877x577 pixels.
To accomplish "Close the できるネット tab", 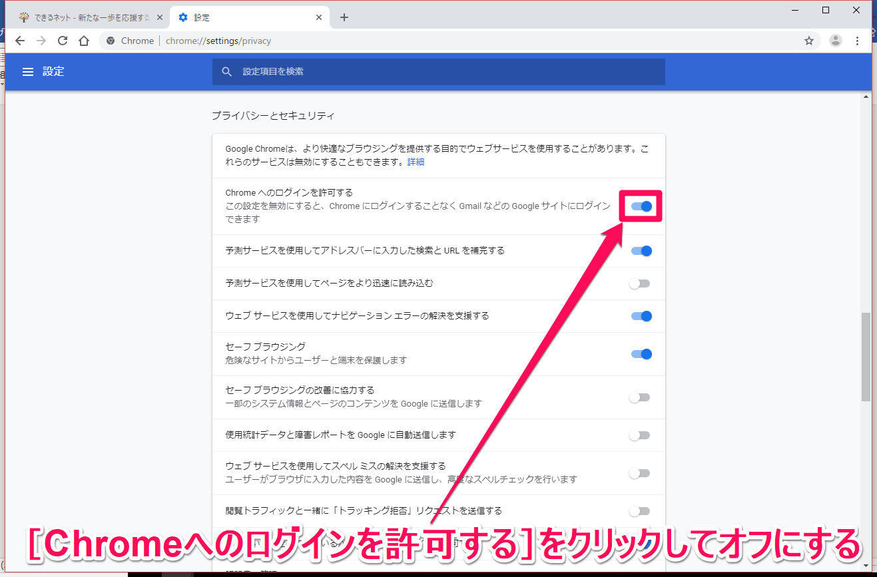I will (x=159, y=17).
